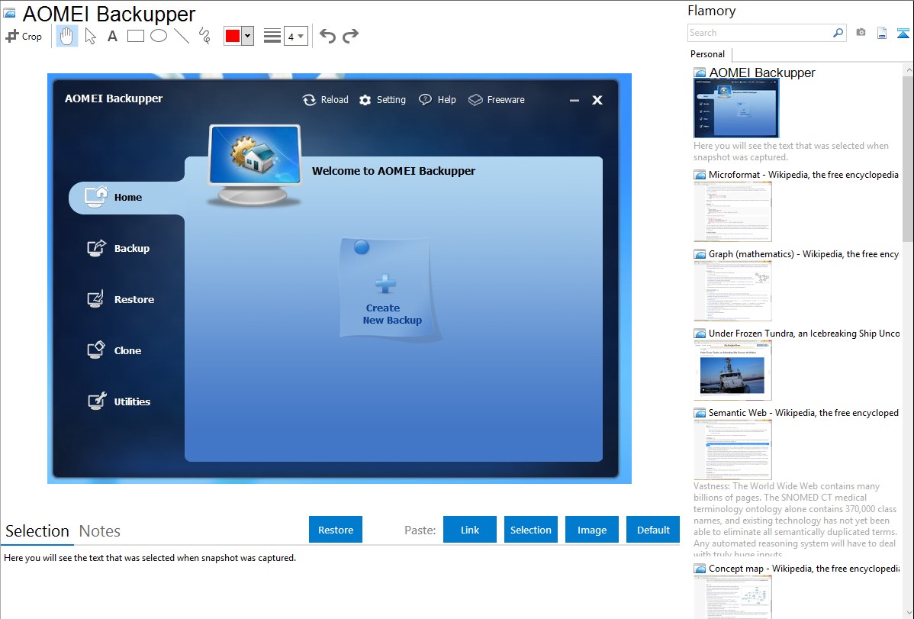Click the red annotation color swatch
This screenshot has height=619, width=914.
[x=233, y=36]
